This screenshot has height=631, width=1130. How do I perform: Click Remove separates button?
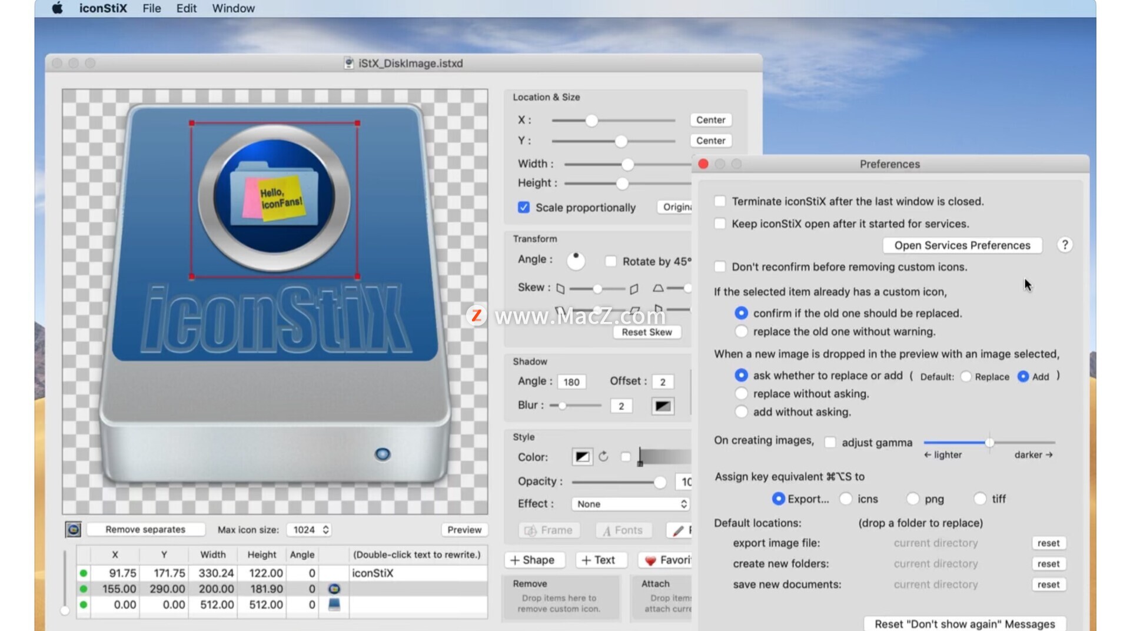145,529
